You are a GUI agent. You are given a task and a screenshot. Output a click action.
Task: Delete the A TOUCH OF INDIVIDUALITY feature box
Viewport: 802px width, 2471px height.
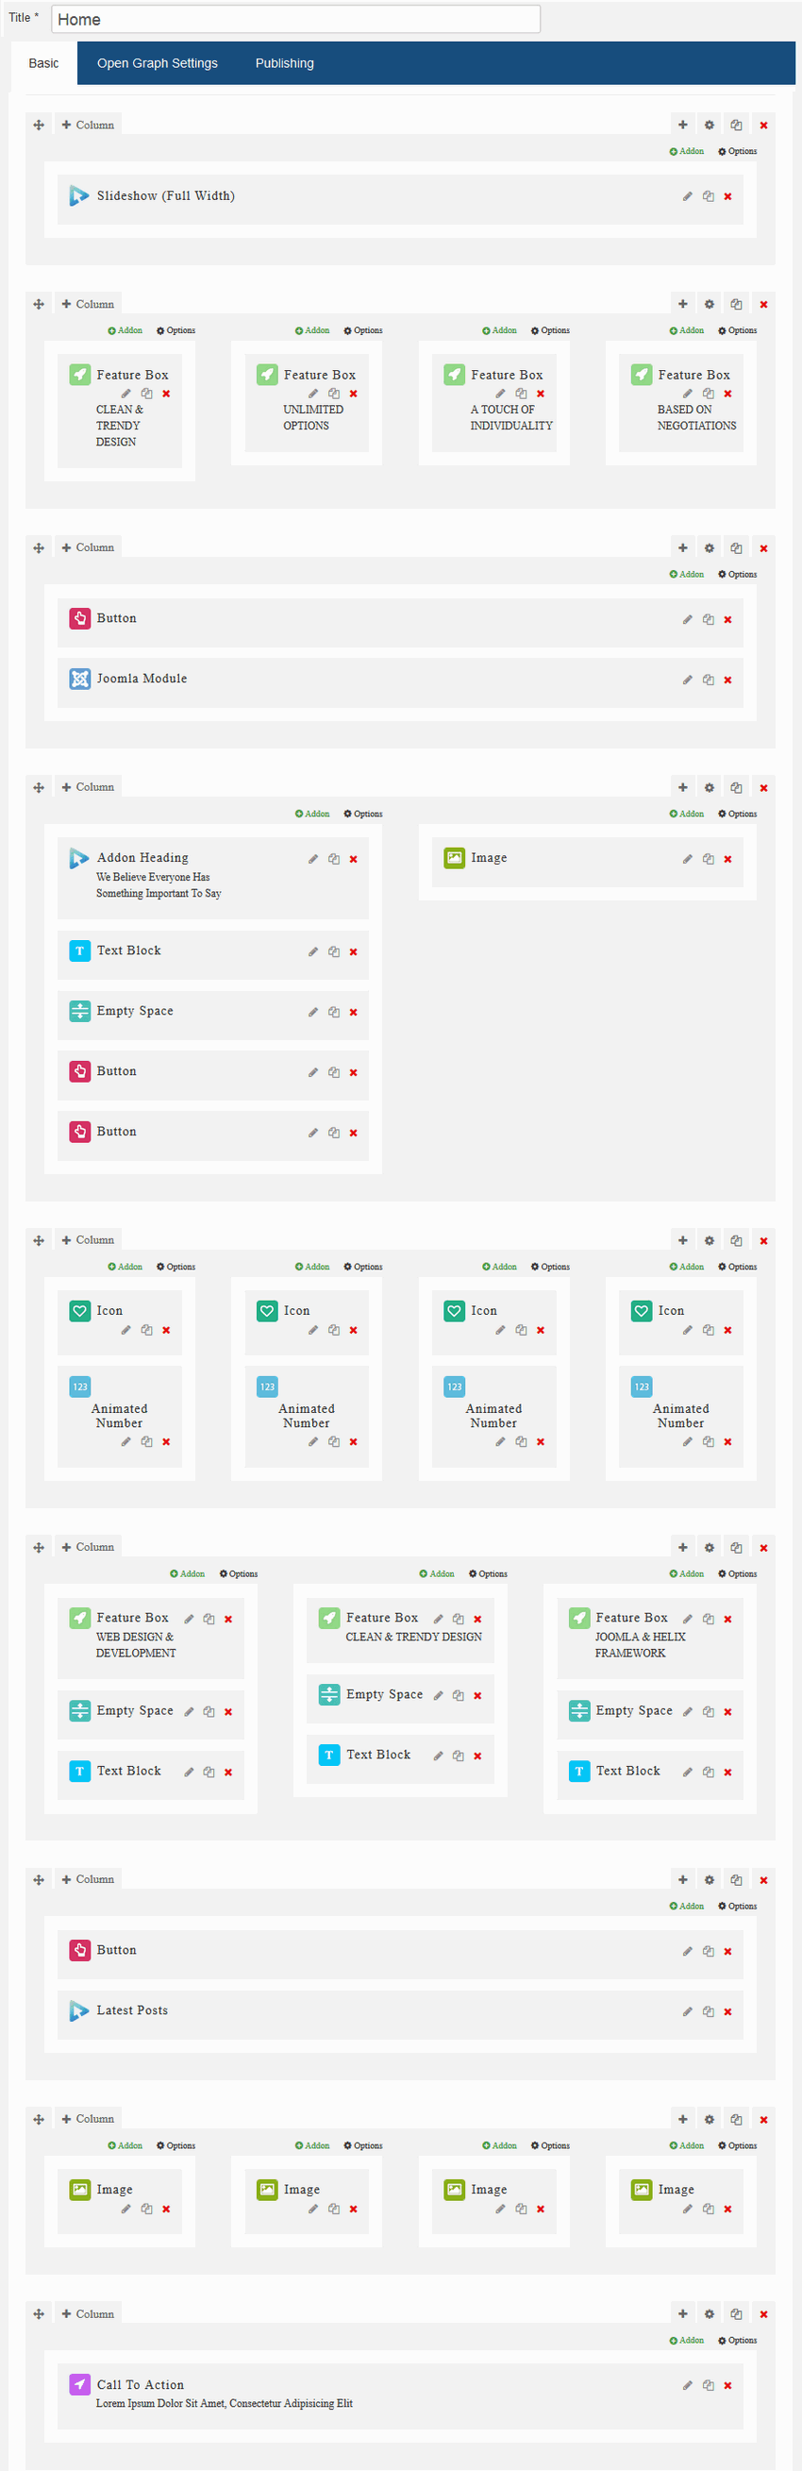coord(541,395)
